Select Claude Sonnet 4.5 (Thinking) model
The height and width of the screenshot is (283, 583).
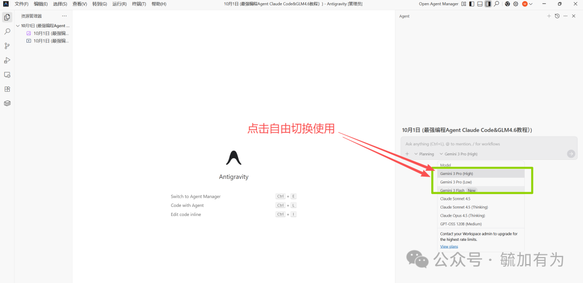[481, 207]
